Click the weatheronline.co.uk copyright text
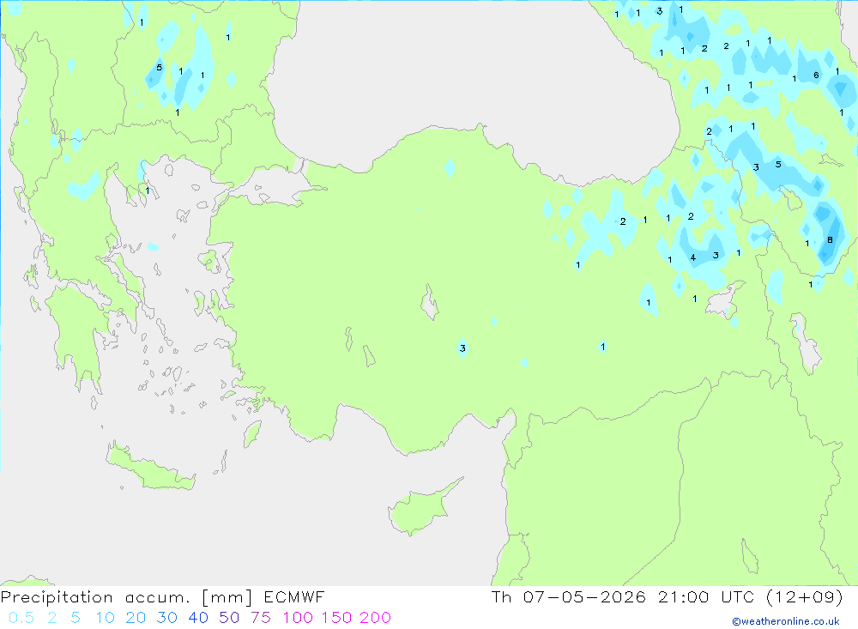 (x=786, y=621)
